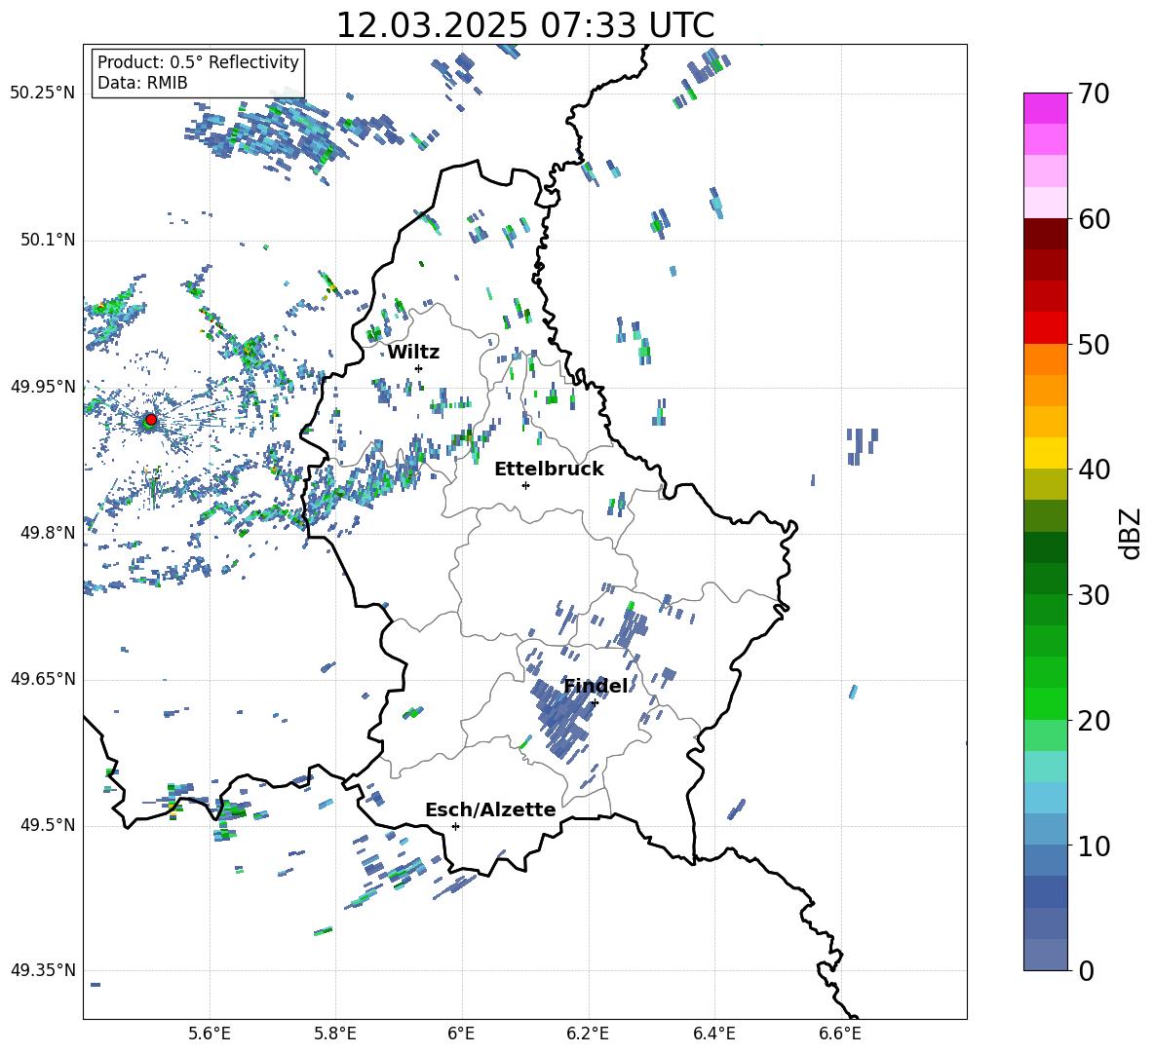Click the latitude label 49.95°N

click(43, 387)
